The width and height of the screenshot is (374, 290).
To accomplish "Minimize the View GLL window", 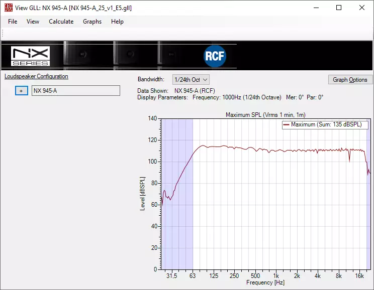I will [316, 8].
